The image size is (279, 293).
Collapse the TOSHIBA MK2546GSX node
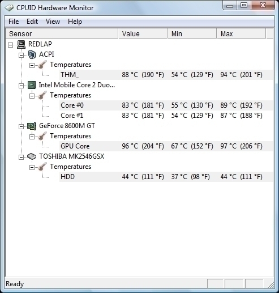click(21, 157)
